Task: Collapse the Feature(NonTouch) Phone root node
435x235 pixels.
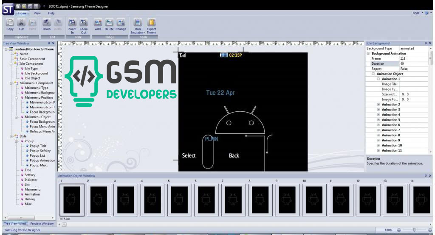Action: [6, 49]
